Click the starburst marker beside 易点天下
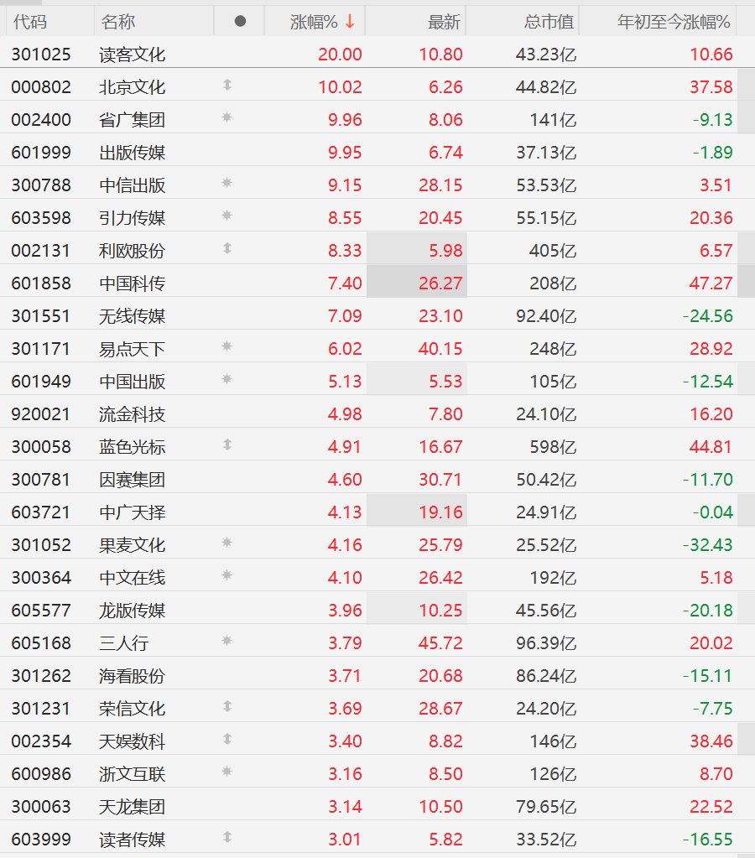755x858 pixels. pyautogui.click(x=227, y=347)
